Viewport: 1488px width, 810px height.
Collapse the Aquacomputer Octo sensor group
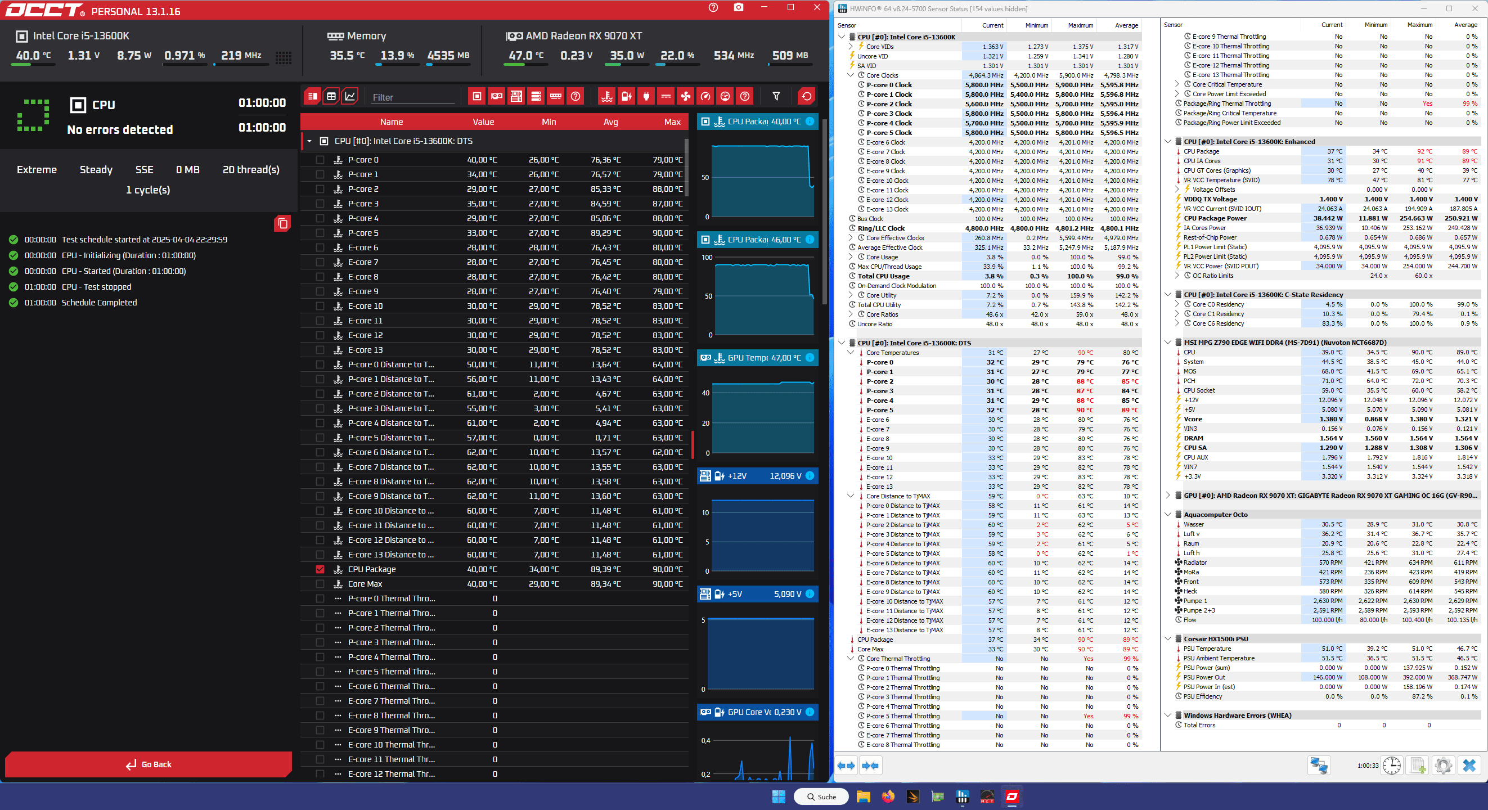1168,514
